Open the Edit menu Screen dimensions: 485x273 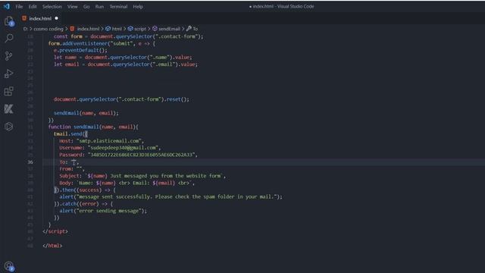[x=33, y=7]
